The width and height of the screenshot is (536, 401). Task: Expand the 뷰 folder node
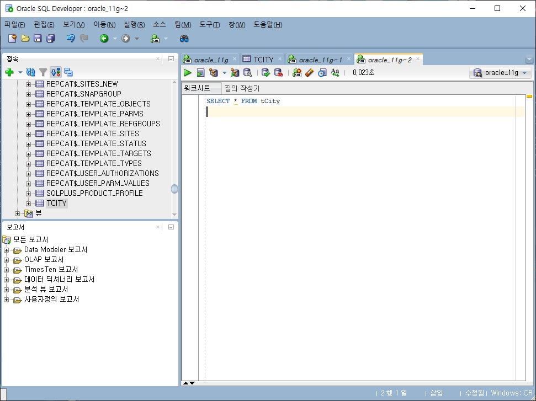click(x=17, y=214)
